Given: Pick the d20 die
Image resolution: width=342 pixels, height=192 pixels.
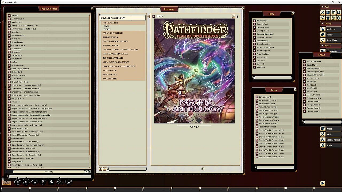Looking at the screenshot, I should (18, 182).
